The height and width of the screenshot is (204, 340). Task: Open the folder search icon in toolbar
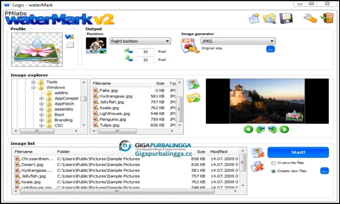coord(269,18)
